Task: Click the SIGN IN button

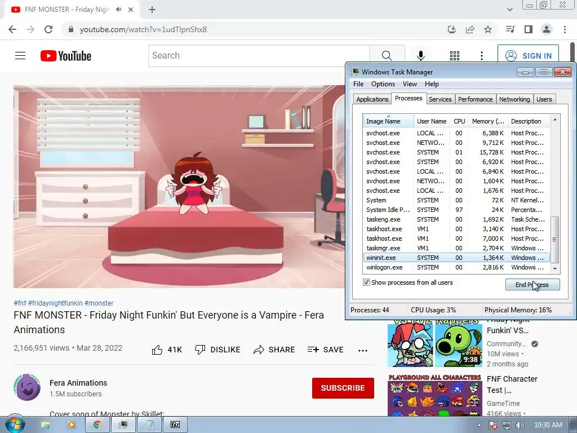Action: tap(528, 56)
